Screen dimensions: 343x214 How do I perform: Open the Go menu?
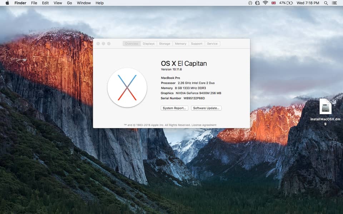click(x=69, y=3)
